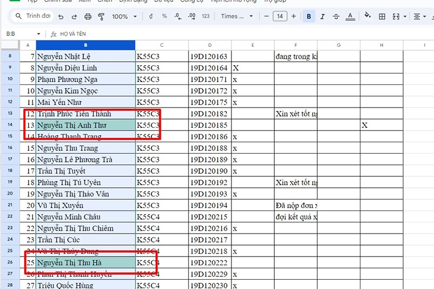The width and height of the screenshot is (434, 289).
Task: Open the borders icon
Action: tap(382, 17)
